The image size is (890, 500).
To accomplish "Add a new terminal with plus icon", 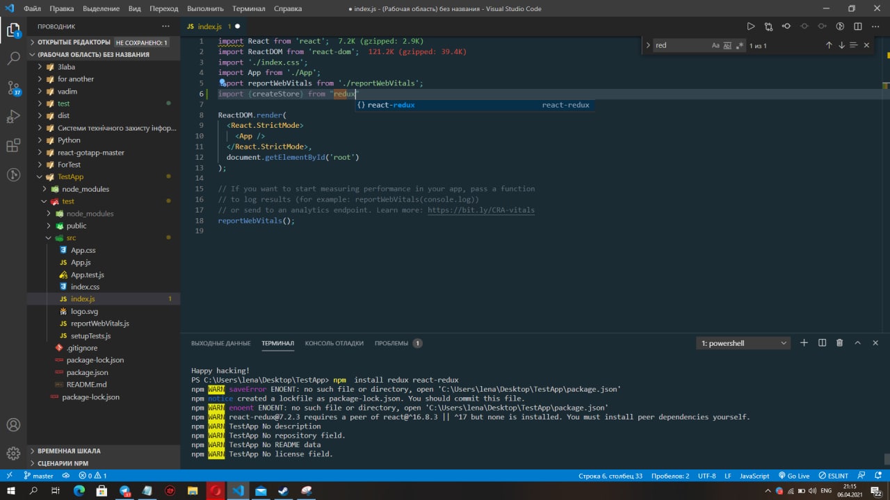I will (x=804, y=343).
